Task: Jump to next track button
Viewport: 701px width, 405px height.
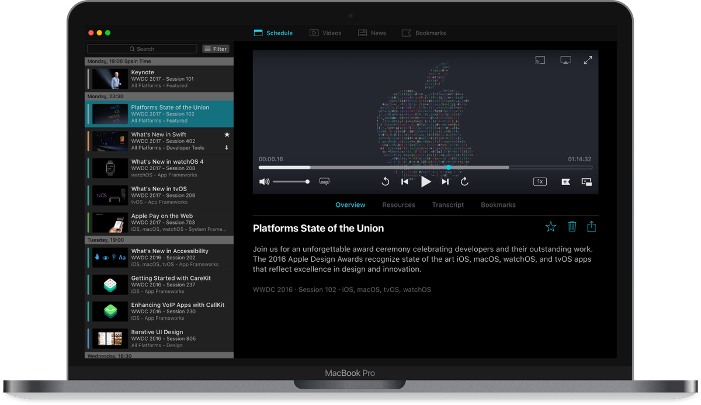Action: (x=445, y=182)
